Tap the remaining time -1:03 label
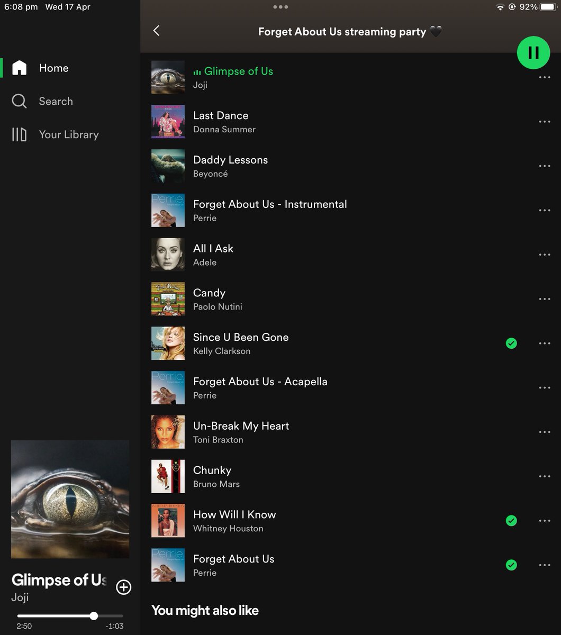Screen dimensions: 561x635 (114, 626)
